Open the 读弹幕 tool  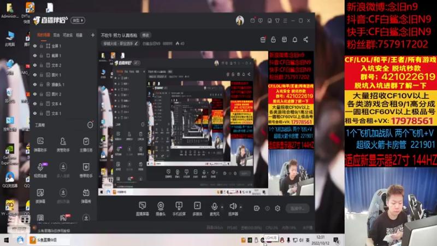click(x=40, y=196)
